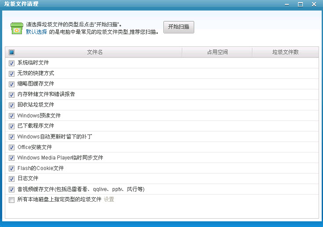This screenshot has height=227, width=323.
Task: Sort by the 文件名 column header
Action: pyautogui.click(x=95, y=52)
